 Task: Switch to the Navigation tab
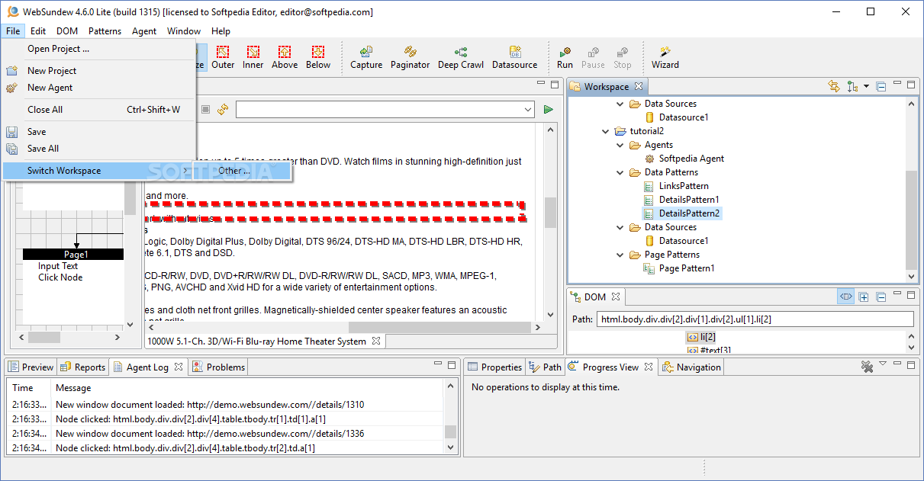coord(692,367)
